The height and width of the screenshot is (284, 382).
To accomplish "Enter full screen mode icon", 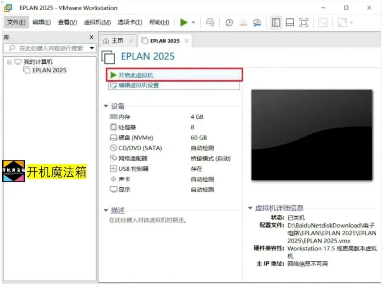I will (x=304, y=22).
